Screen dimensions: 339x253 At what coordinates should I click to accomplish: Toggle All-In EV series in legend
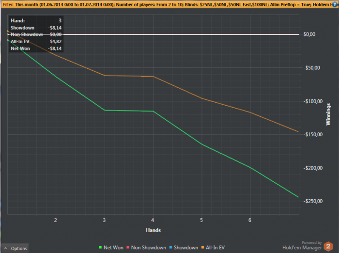213,247
